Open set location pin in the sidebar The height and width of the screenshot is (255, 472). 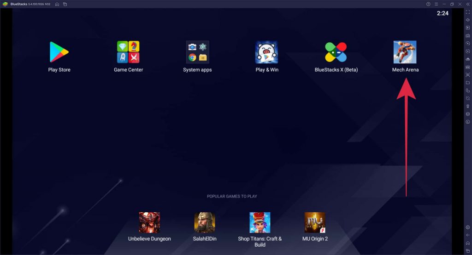(468, 106)
